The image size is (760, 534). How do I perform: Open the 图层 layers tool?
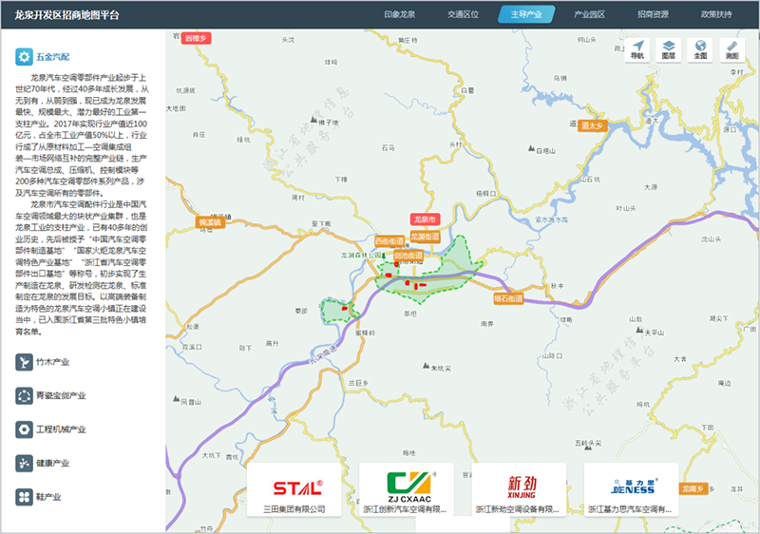[x=668, y=49]
